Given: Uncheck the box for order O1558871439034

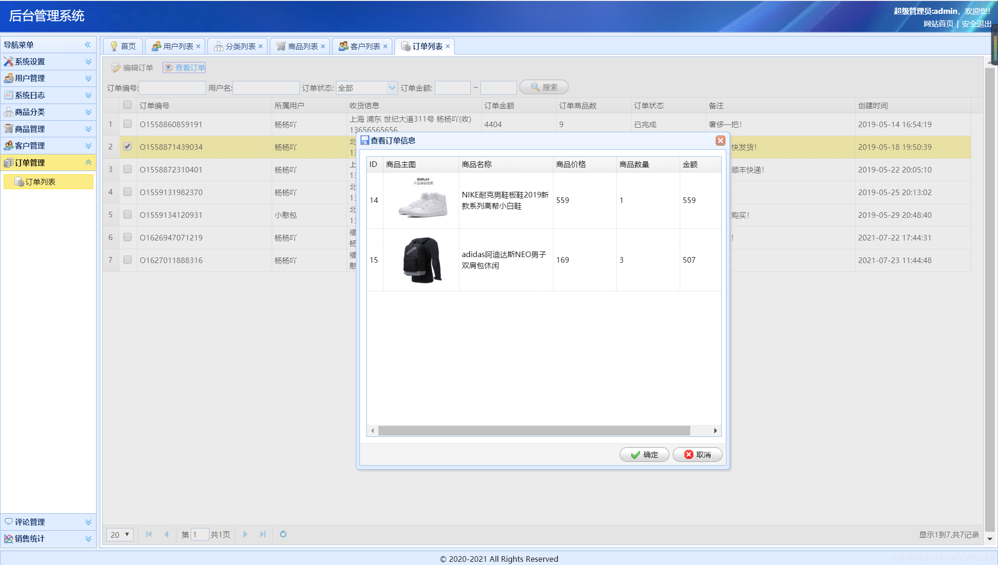Looking at the screenshot, I should (x=128, y=147).
